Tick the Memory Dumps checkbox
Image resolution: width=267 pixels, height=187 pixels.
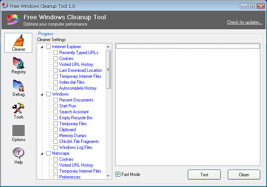click(x=56, y=136)
